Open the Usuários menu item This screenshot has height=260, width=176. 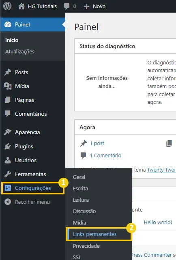point(26,160)
